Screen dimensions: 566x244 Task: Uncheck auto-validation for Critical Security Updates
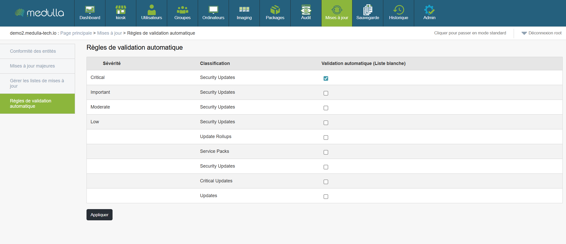pos(326,78)
